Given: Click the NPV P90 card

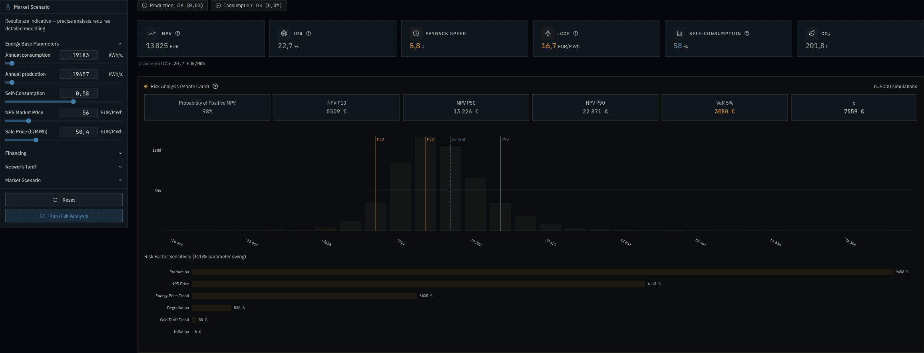Looking at the screenshot, I should pyautogui.click(x=595, y=107).
